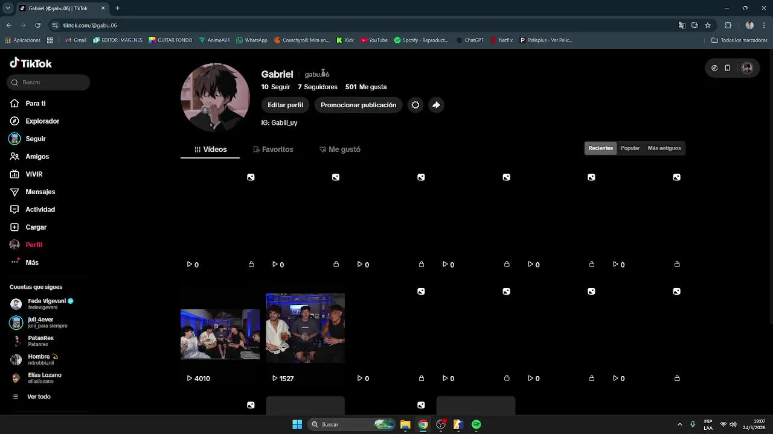The height and width of the screenshot is (434, 773).
Task: Sort videos by Más antiguos
Action: click(x=664, y=148)
